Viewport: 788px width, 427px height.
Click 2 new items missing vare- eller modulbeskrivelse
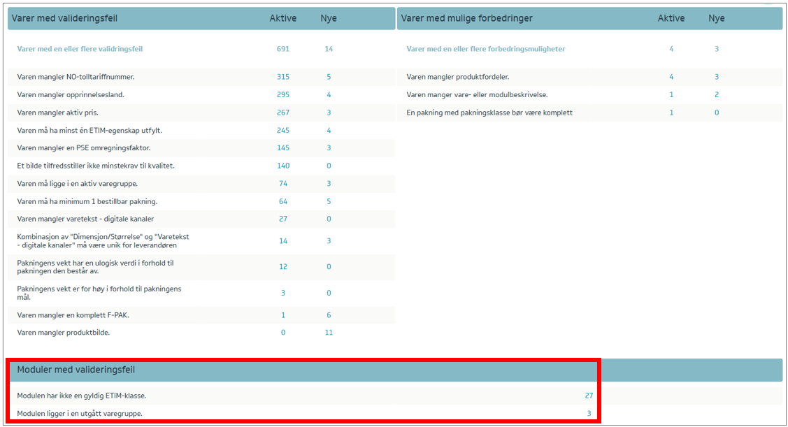pyautogui.click(x=716, y=94)
